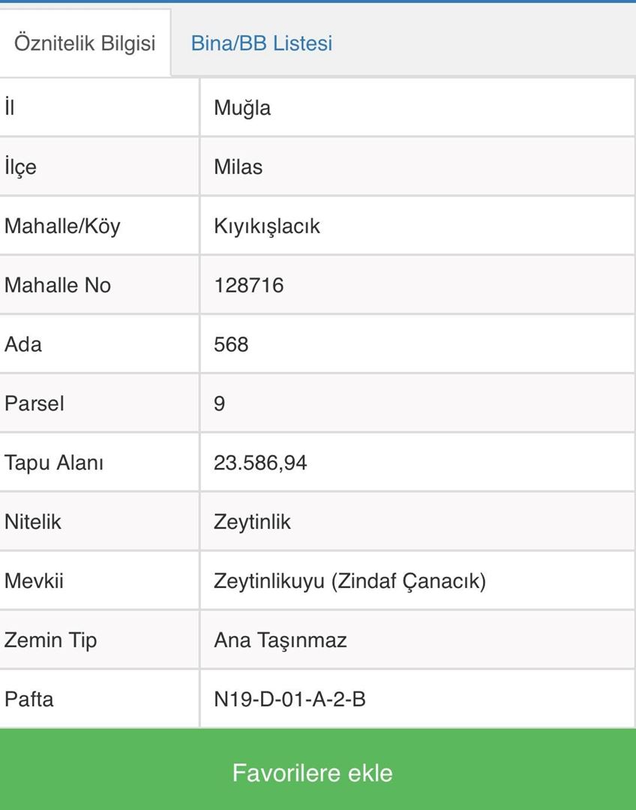Click the Mevkii row label
The image size is (636, 810).
click(34, 581)
